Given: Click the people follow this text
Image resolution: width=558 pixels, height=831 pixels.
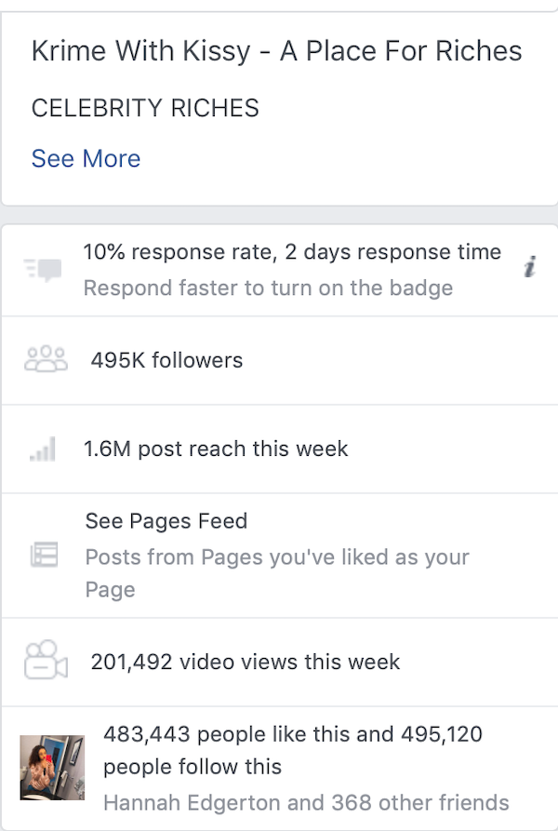Looking at the screenshot, I should (x=193, y=767).
